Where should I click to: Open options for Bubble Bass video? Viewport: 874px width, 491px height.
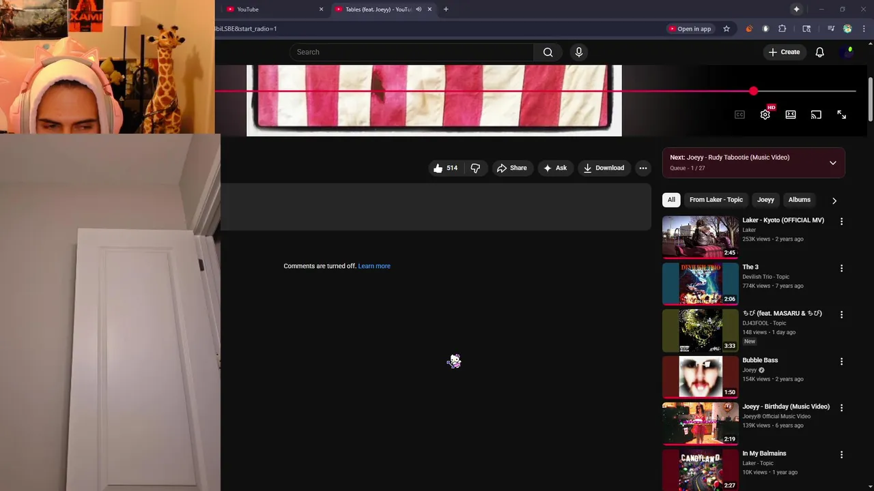841,361
